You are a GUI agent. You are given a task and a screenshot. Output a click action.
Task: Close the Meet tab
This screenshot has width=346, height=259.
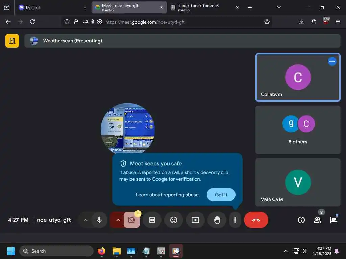click(x=161, y=7)
